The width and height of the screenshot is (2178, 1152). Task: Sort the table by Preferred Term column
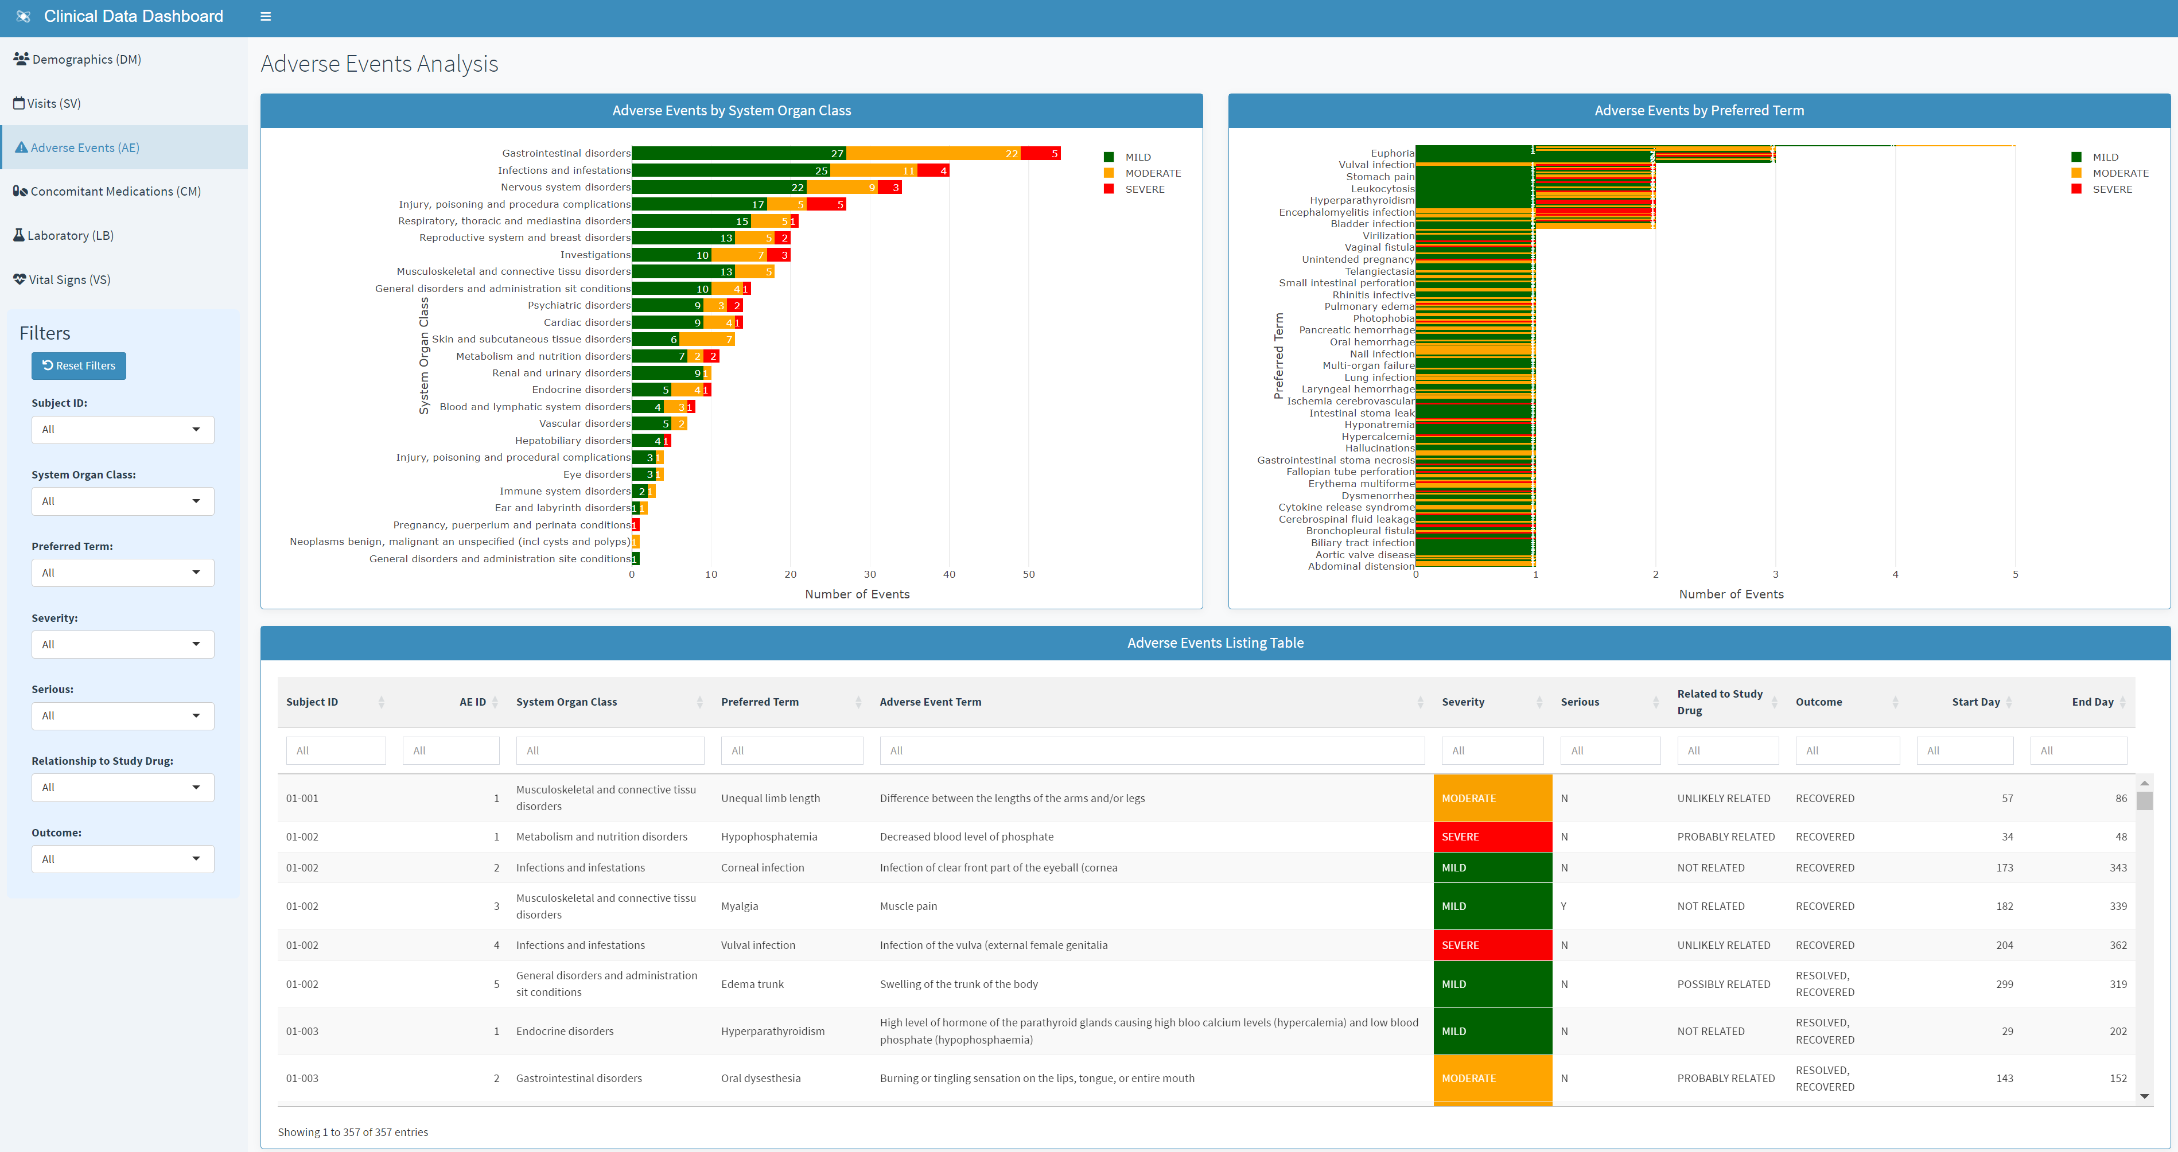point(759,702)
